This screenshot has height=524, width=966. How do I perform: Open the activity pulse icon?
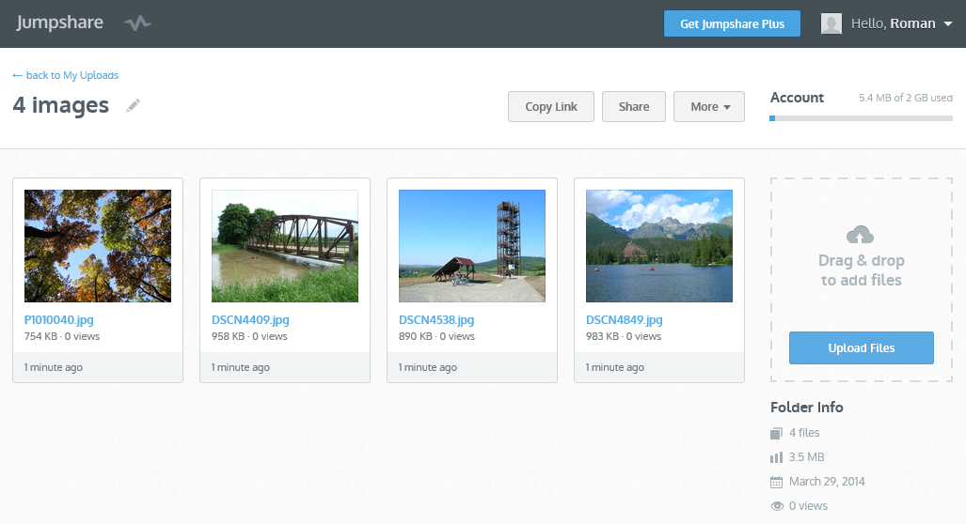coord(137,24)
